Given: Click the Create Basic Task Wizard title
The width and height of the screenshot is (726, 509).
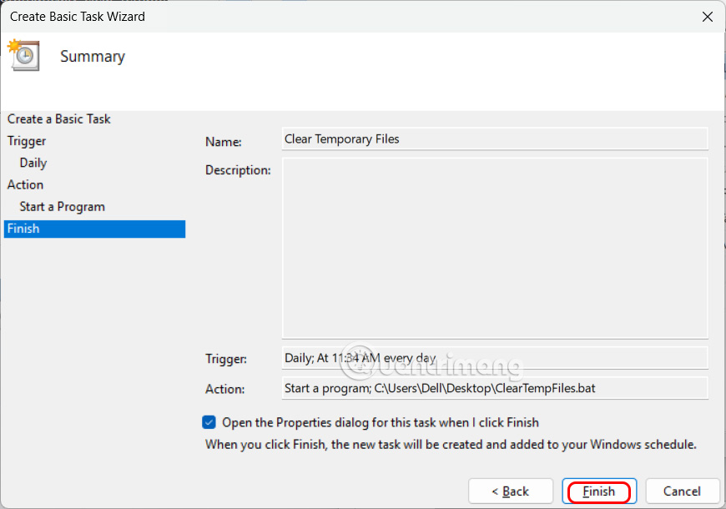Looking at the screenshot, I should tap(78, 17).
